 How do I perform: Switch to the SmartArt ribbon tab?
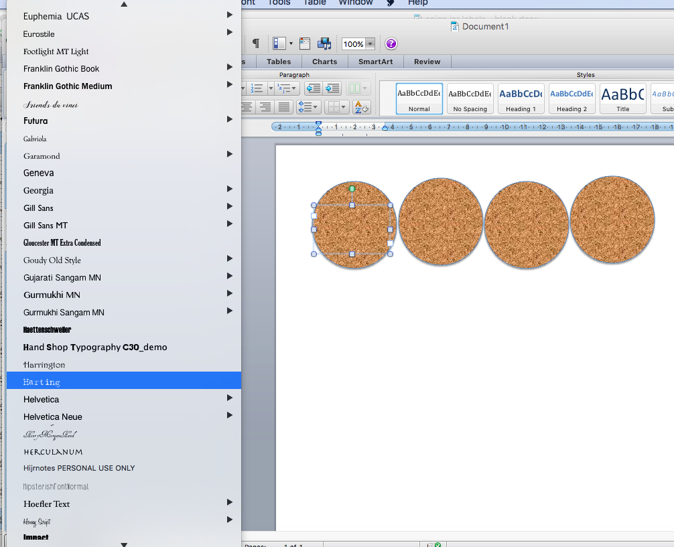point(375,62)
